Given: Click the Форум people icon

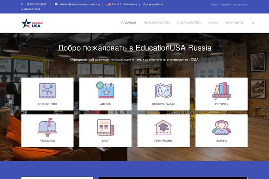Looking at the screenshot, I should tap(221, 128).
